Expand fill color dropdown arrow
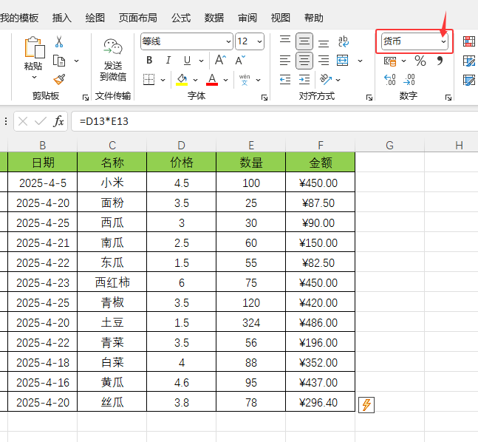The height and width of the screenshot is (442, 478). 195,80
